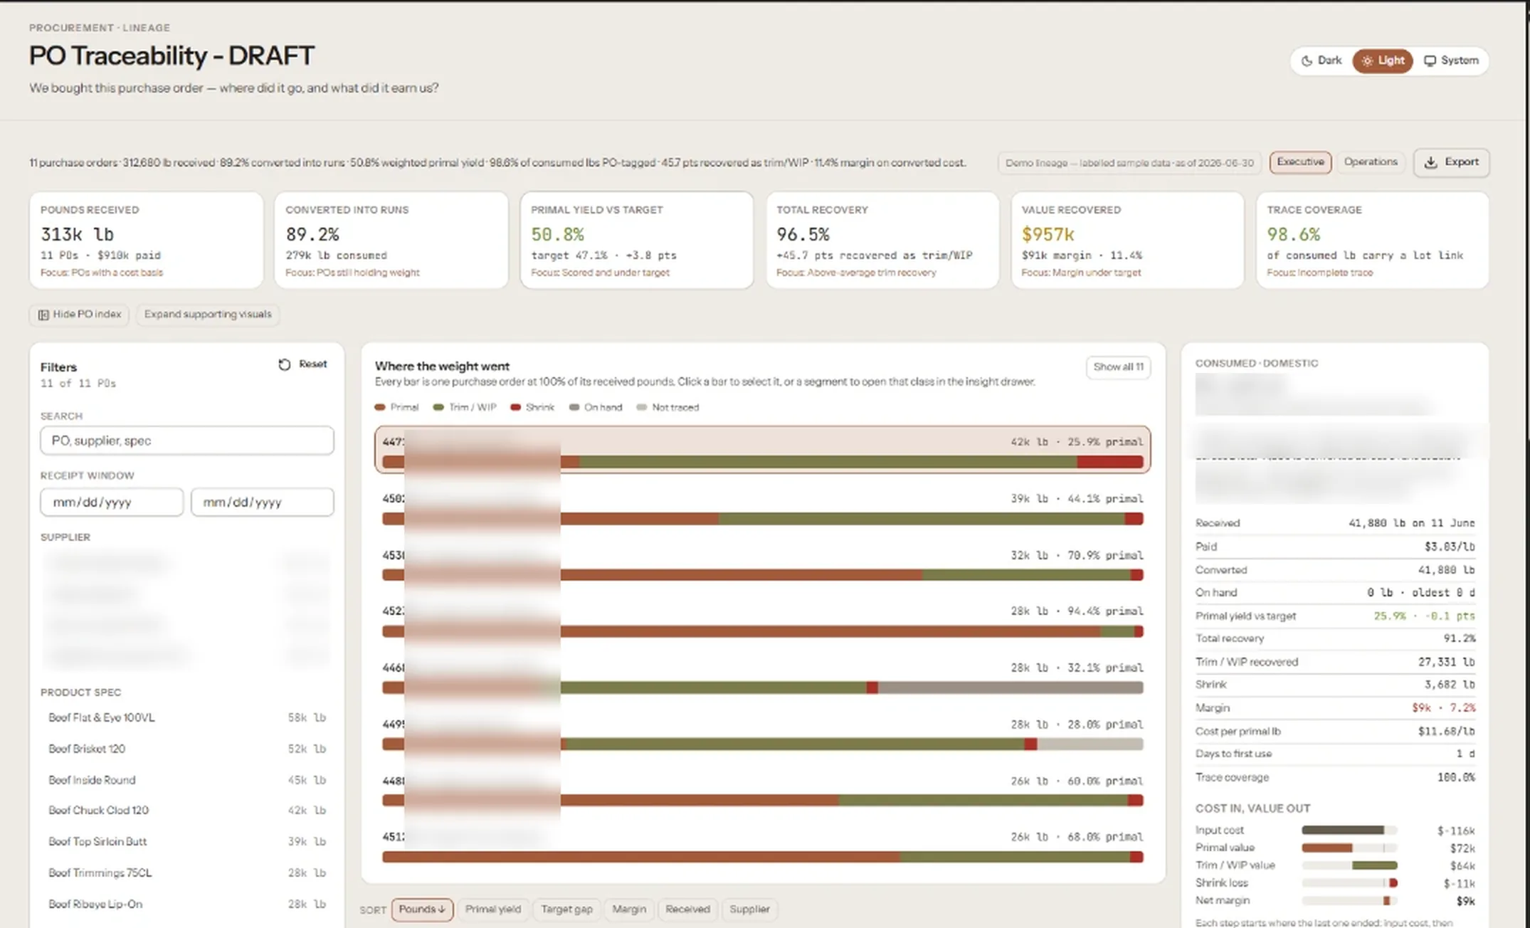Select the Primal Yield vs Target card
The image size is (1530, 928).
(x=637, y=240)
